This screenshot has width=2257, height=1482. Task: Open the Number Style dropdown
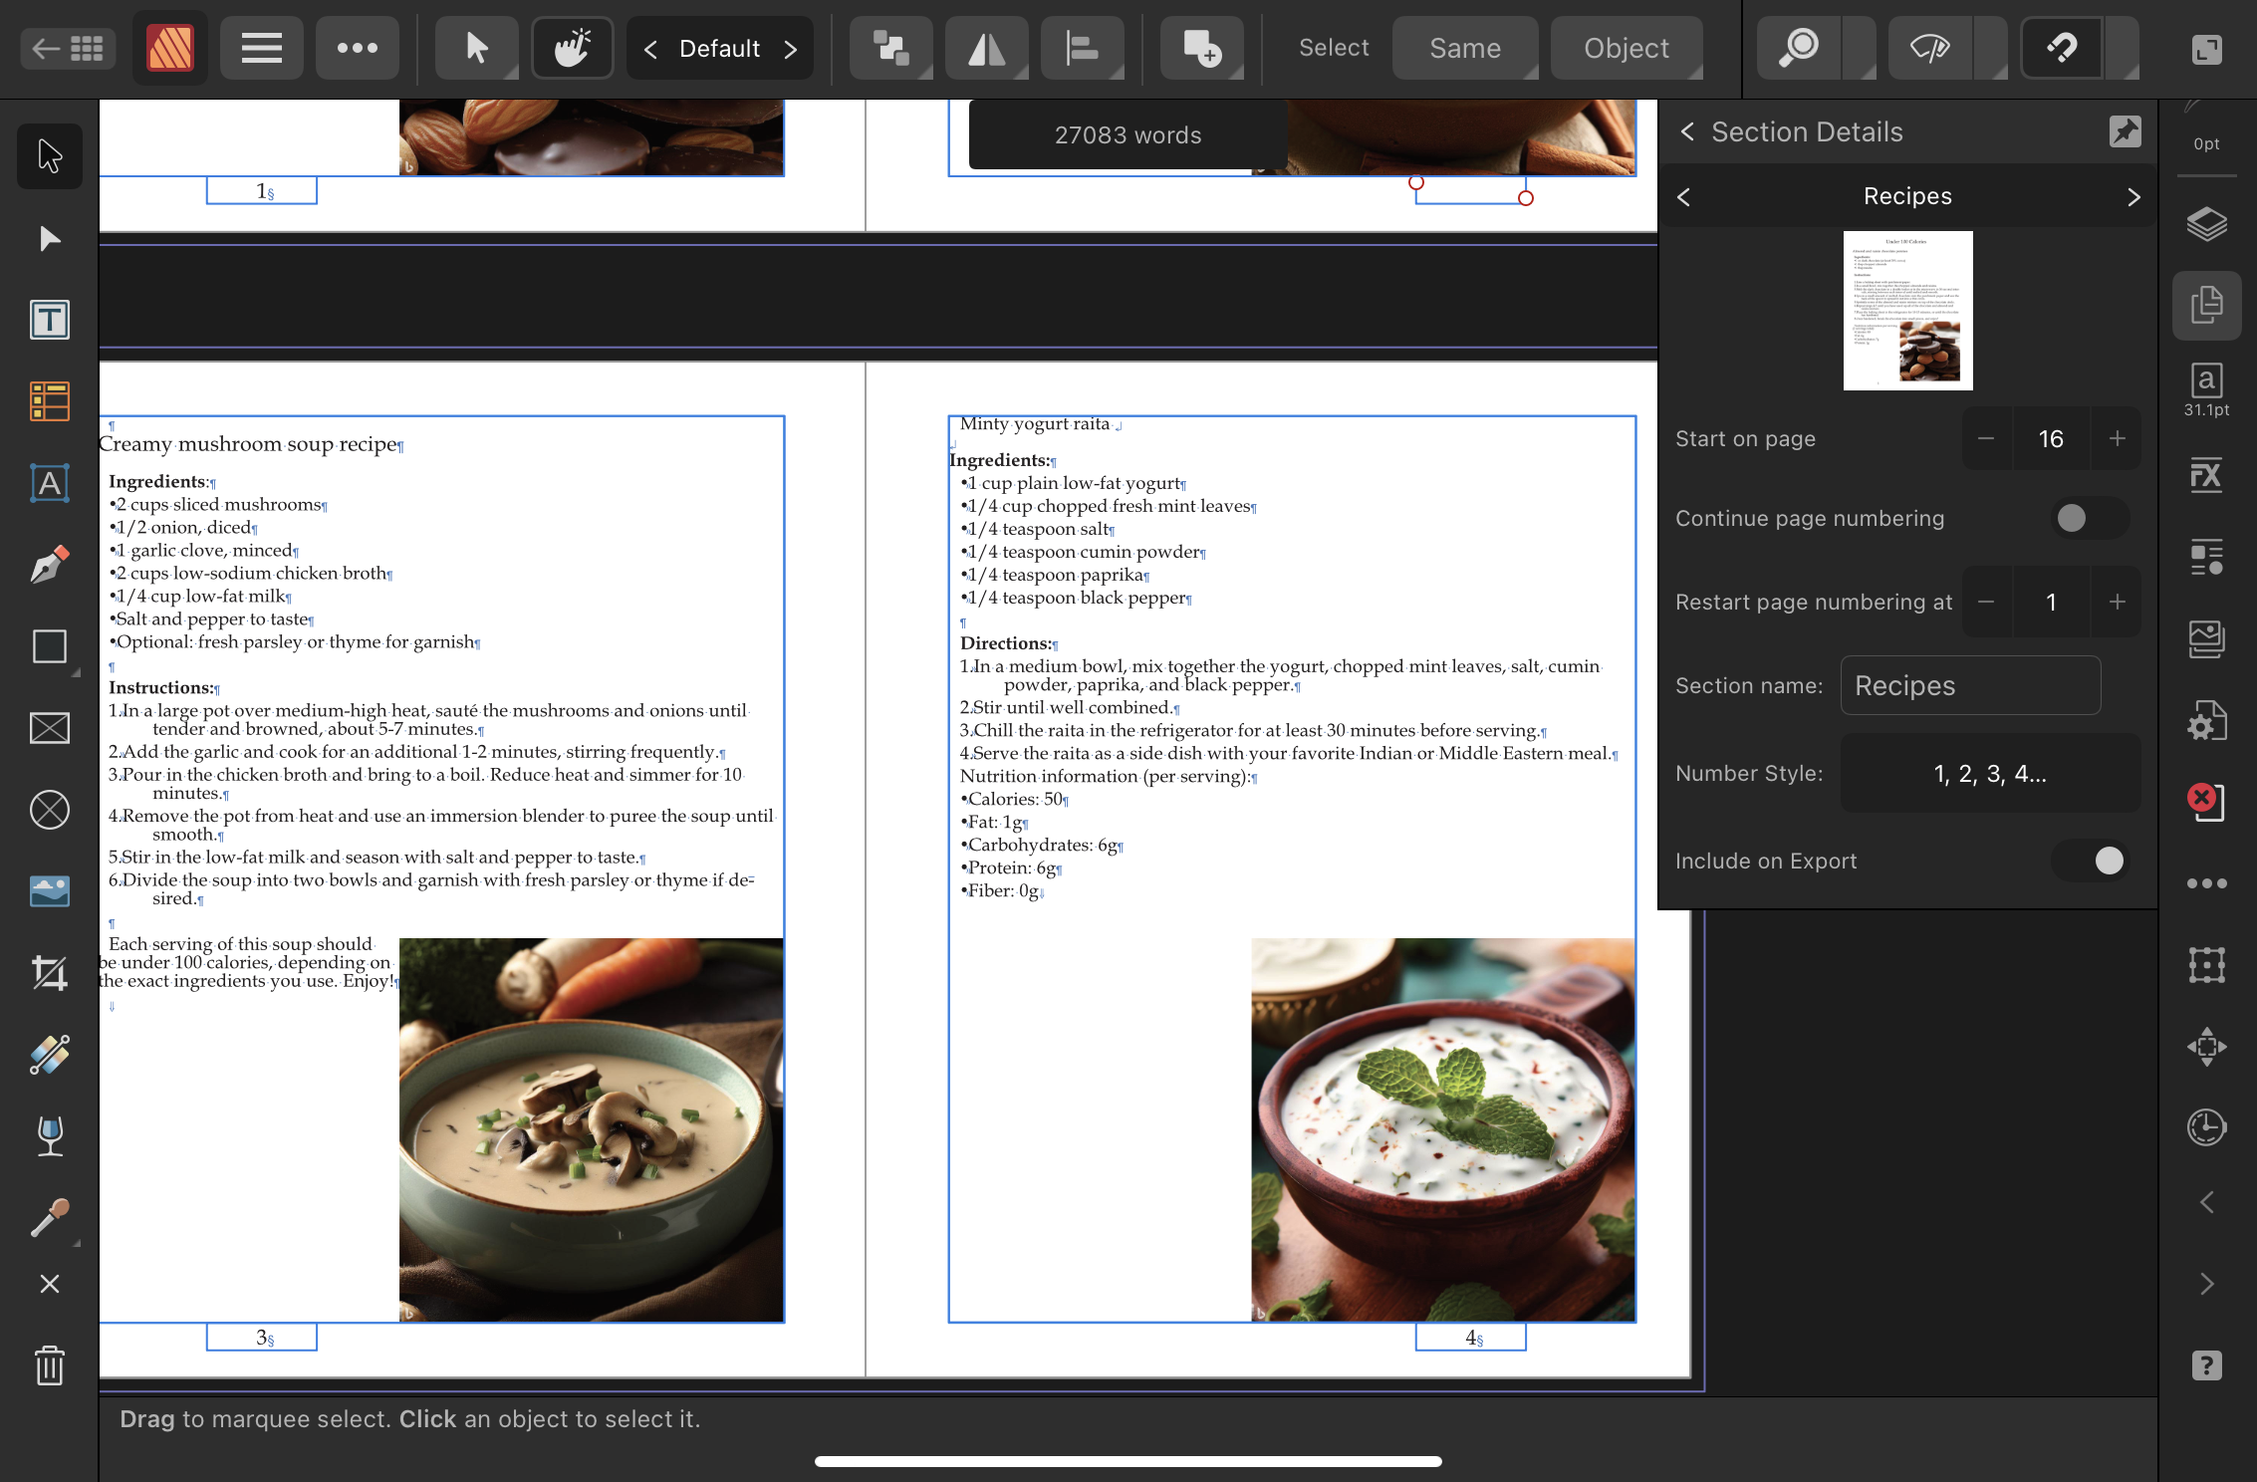(x=1989, y=774)
